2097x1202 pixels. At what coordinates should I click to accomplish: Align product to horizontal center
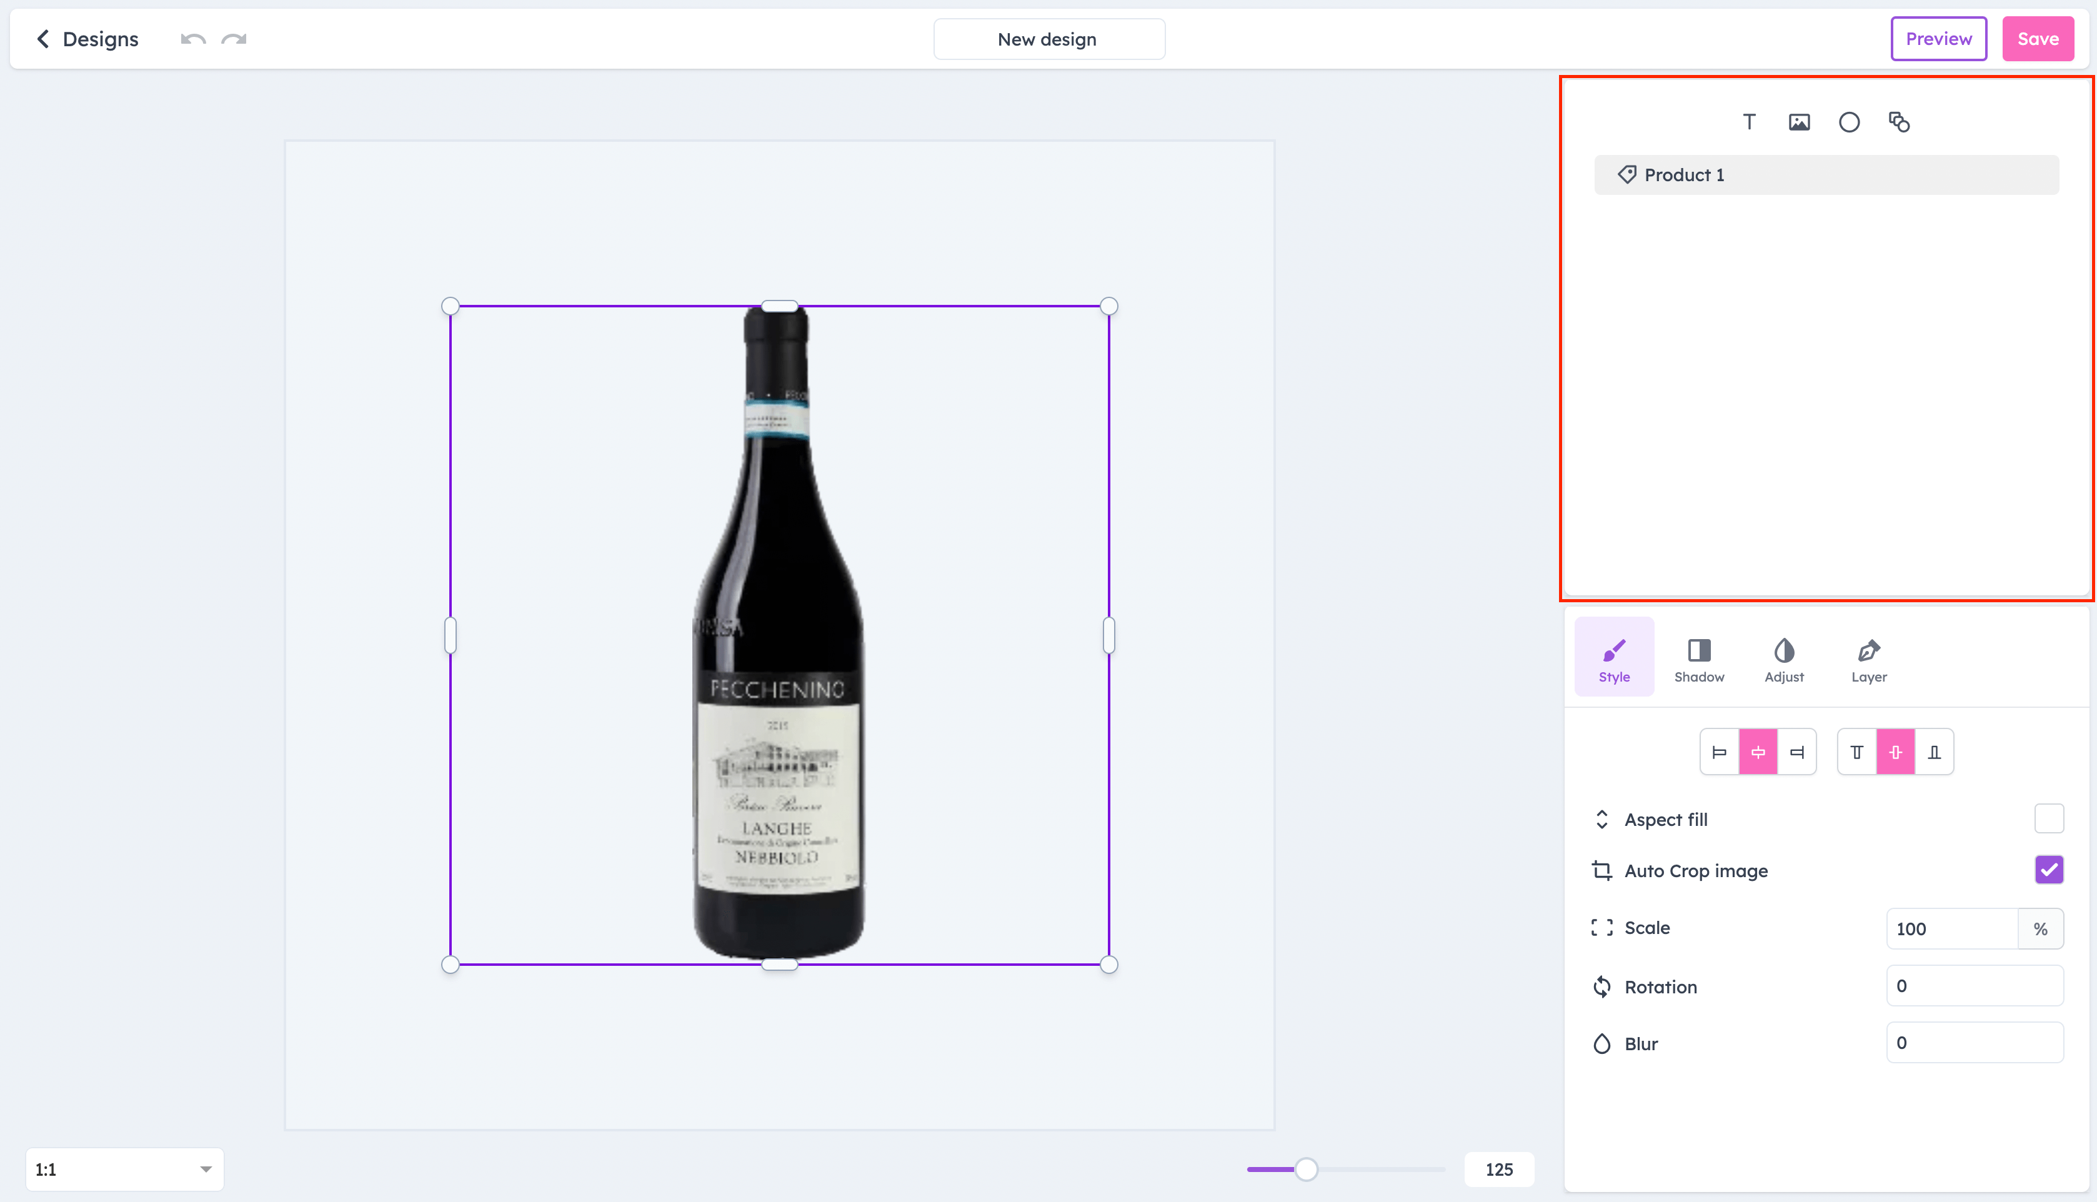coord(1758,752)
